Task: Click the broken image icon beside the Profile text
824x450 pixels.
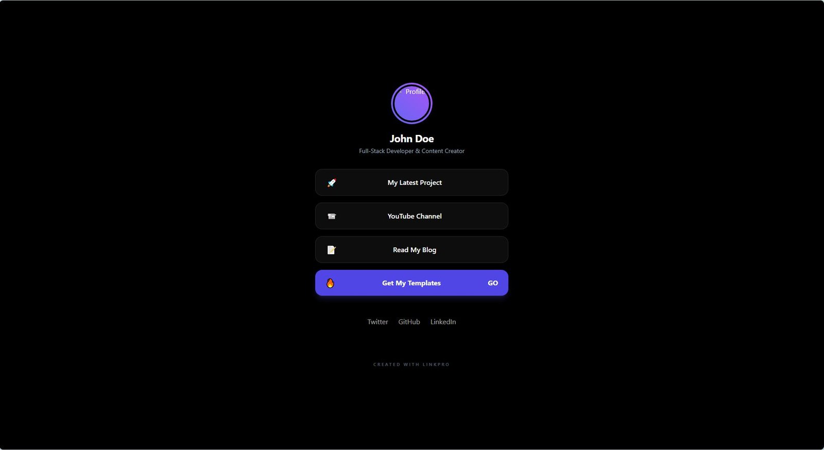Action: click(x=401, y=92)
